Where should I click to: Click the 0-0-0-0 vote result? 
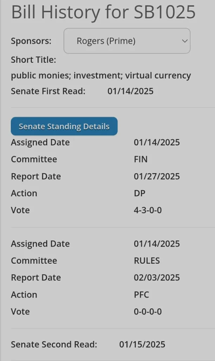(x=148, y=312)
